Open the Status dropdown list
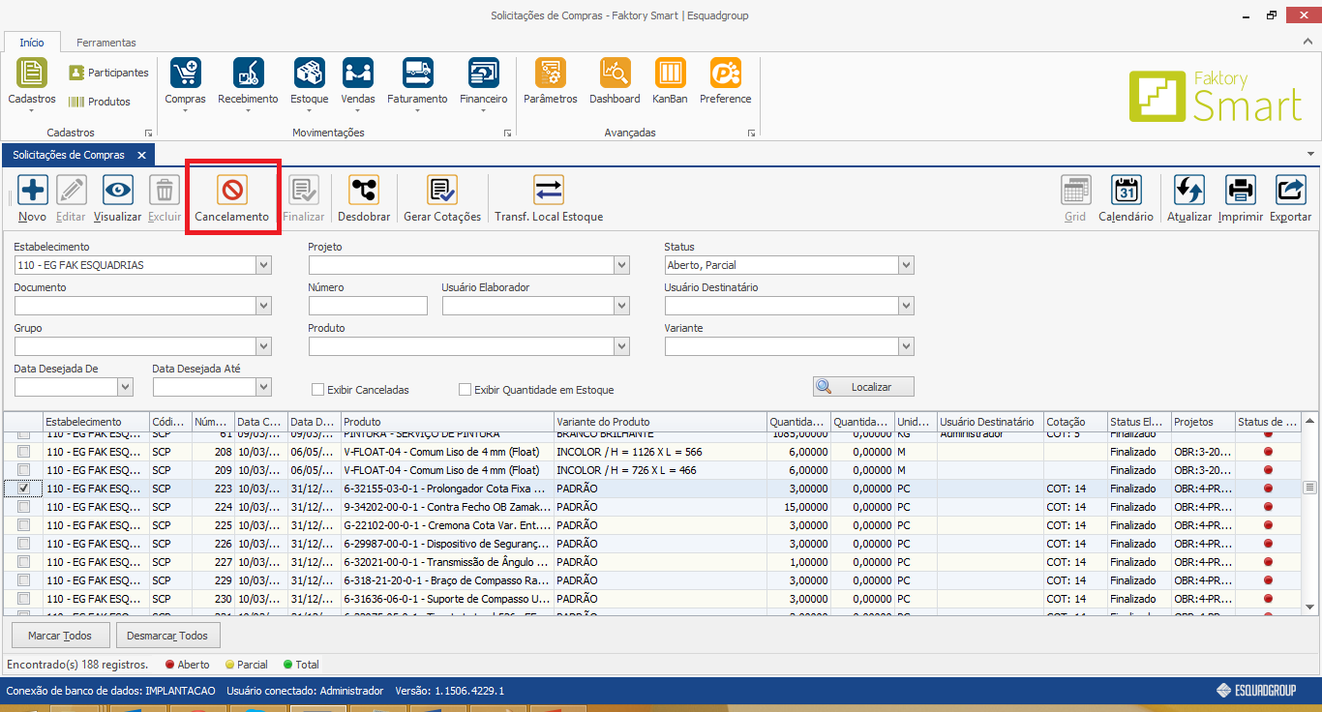1322x712 pixels. 906,265
